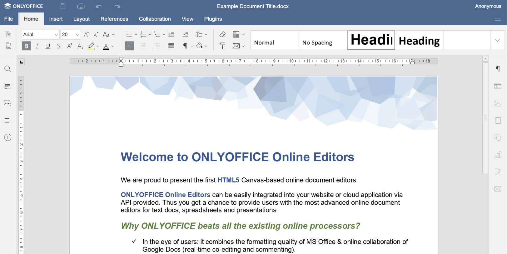Toggle Subscript formatting
Image resolution: width=507 pixels, height=254 pixels.
(x=80, y=46)
